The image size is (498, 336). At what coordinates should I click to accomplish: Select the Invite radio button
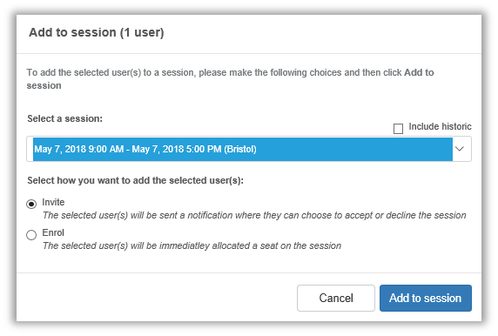[31, 204]
